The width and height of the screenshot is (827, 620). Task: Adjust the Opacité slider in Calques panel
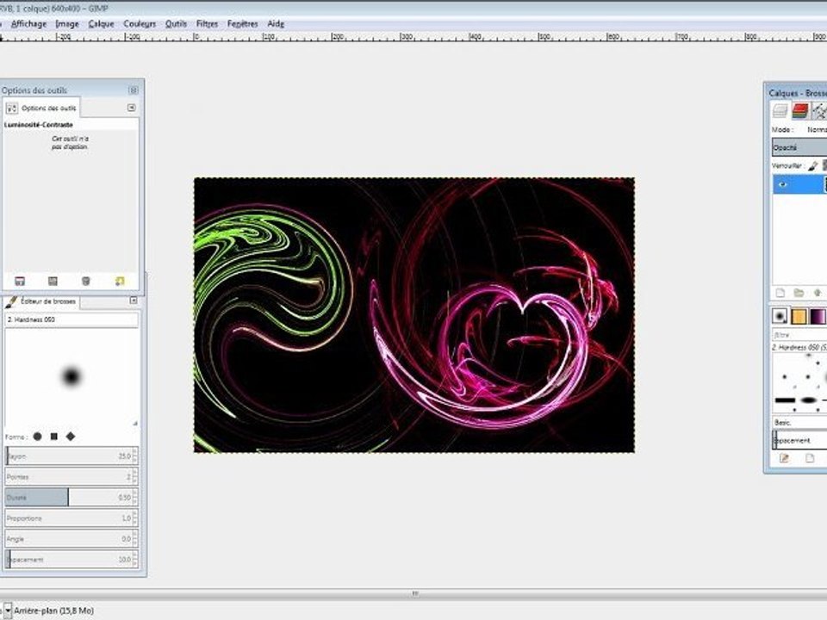[799, 147]
